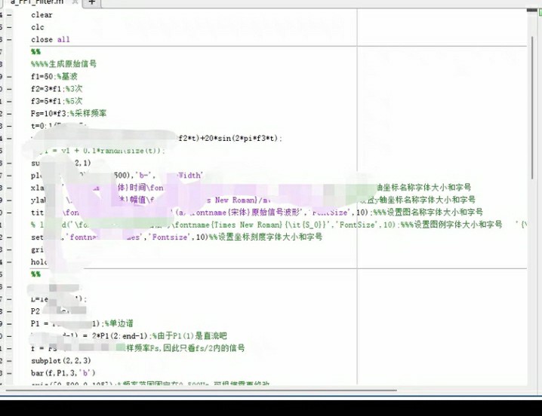
Task: Click the horizontal scrollbar thumb below the code
Action: tap(201, 390)
